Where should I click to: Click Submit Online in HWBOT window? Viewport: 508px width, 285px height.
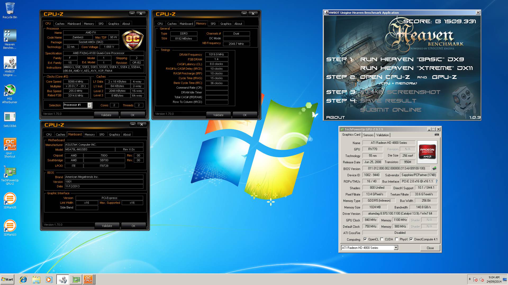pyautogui.click(x=391, y=110)
